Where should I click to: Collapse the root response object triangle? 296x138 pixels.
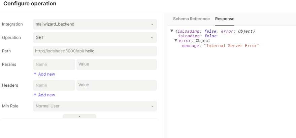click(x=172, y=31)
